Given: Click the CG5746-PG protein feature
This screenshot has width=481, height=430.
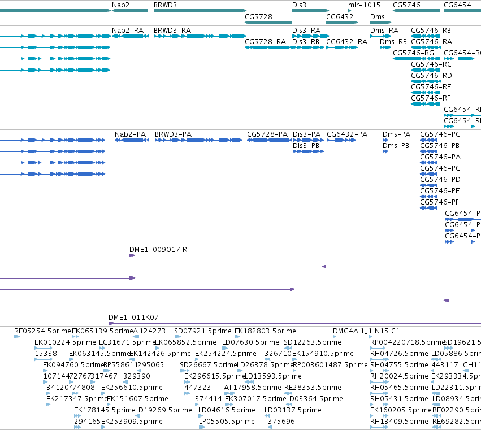Looking at the screenshot, I should 428,140.
